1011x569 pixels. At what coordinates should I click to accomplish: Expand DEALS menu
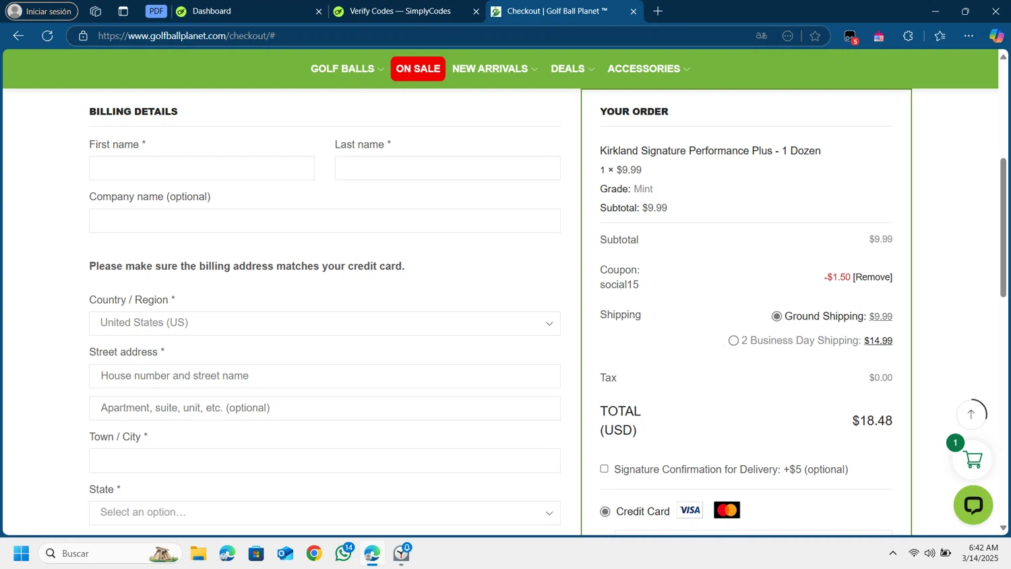coord(572,69)
